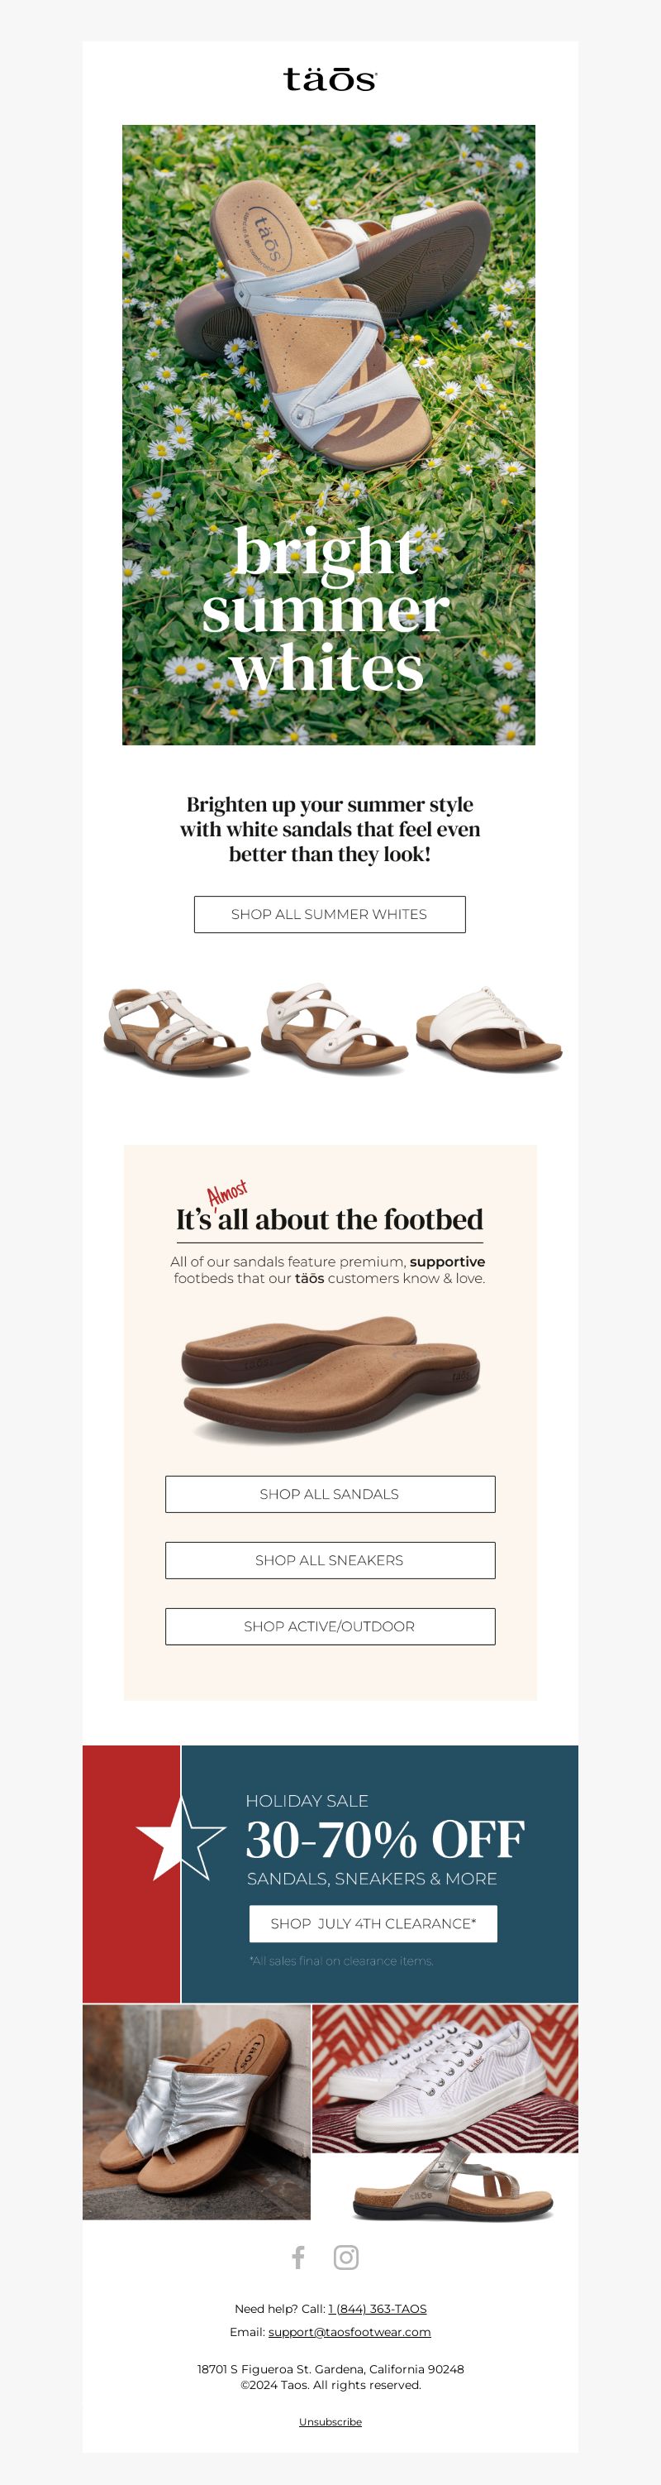Open the white sneakers photo
The height and width of the screenshot is (2485, 661).
pos(445,2078)
